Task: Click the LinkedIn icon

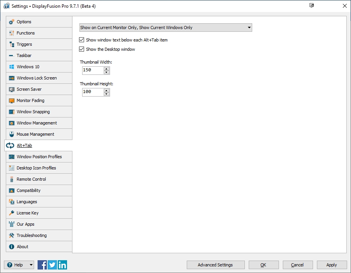Action: point(62,265)
